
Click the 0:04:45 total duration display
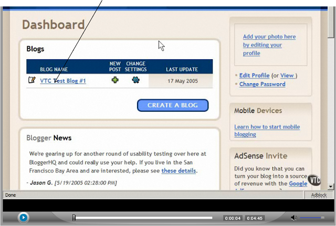(x=255, y=218)
